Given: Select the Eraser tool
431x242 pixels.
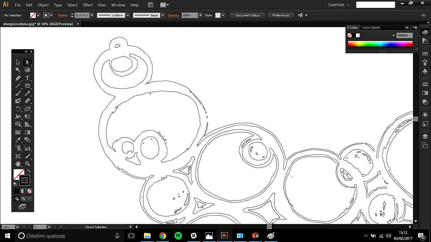Looking at the screenshot, I should click(27, 101).
